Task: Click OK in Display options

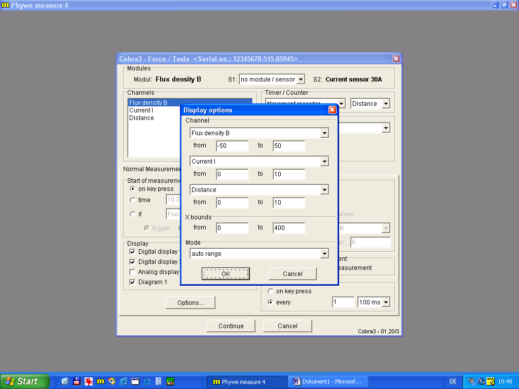Action: tap(226, 274)
